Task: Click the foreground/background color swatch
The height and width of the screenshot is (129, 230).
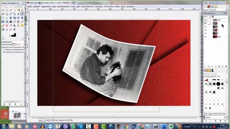Action: (x=14, y=35)
